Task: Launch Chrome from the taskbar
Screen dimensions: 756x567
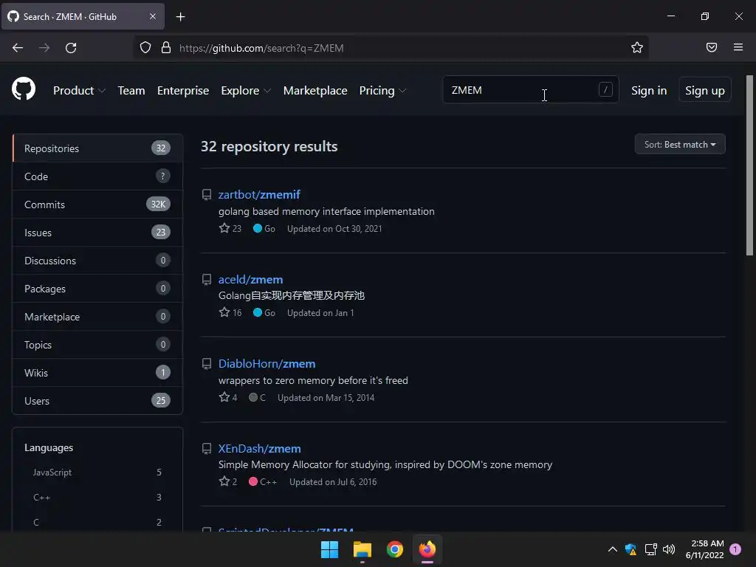Action: pos(395,549)
